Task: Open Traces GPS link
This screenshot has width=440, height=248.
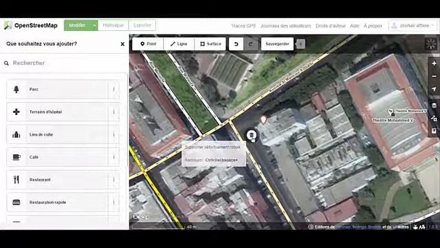Action: tap(243, 26)
